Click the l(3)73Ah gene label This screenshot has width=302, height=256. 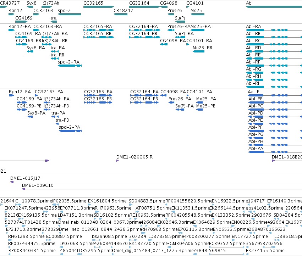click(x=50, y=3)
